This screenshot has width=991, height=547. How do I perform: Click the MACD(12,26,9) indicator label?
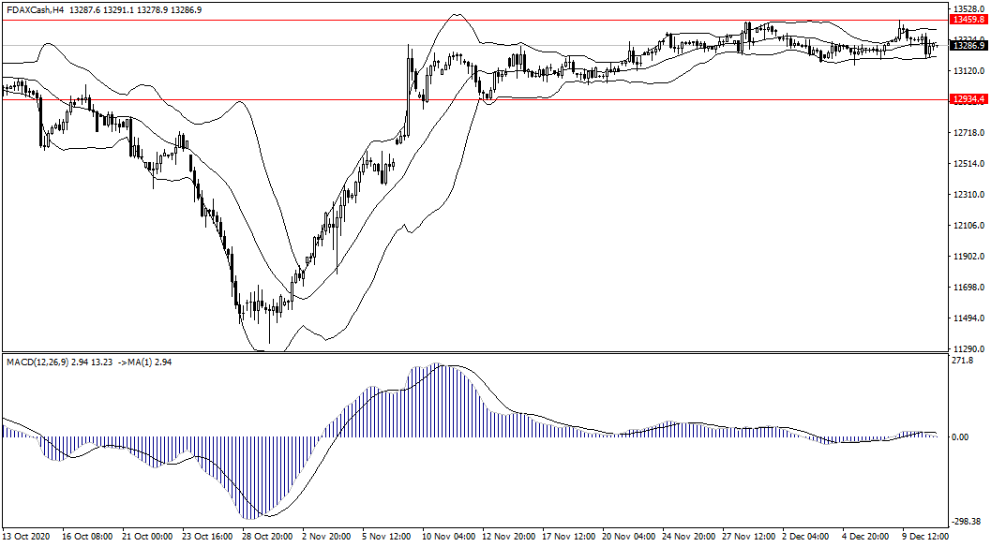44,362
